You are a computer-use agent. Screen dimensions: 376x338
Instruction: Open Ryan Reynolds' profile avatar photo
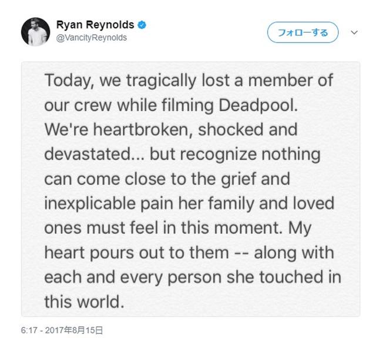35,32
